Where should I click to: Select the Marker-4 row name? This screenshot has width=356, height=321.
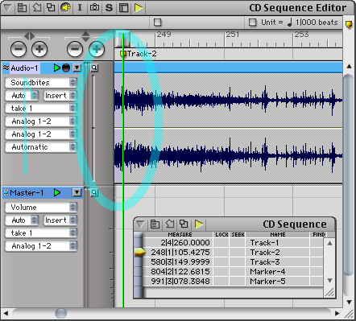267,272
